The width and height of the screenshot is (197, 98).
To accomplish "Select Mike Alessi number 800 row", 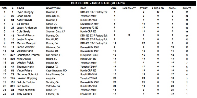I will [x=98, y=59].
